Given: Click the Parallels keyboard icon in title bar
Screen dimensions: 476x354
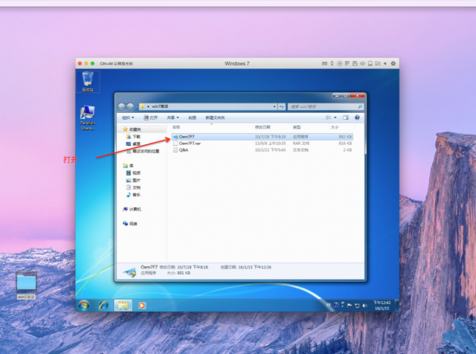Looking at the screenshot, I should click(324, 63).
